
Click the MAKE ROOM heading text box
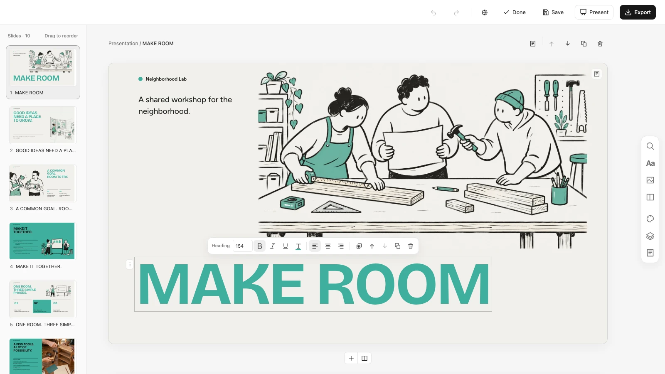pos(313,284)
